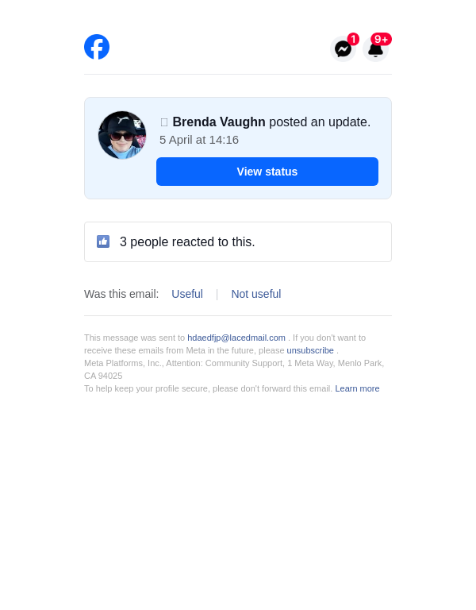Click the name Brenda Vaughn
This screenshot has width=476, height=610.
[219, 122]
